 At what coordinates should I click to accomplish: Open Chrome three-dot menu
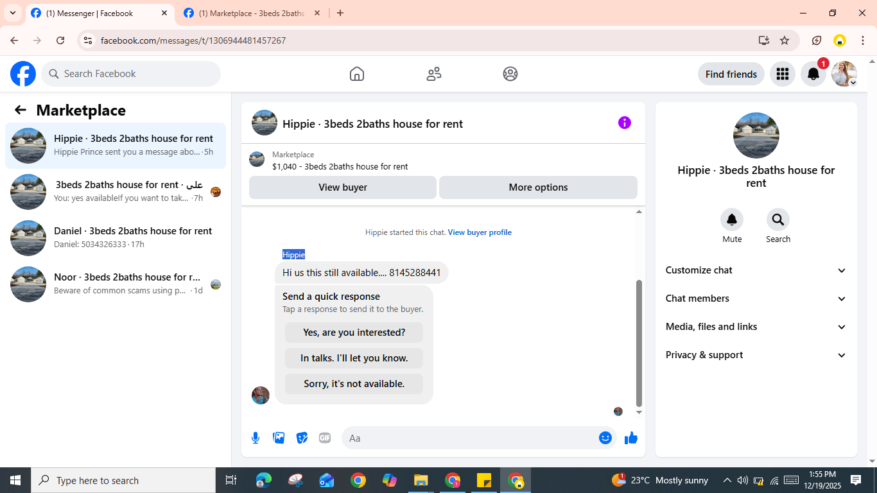863,40
